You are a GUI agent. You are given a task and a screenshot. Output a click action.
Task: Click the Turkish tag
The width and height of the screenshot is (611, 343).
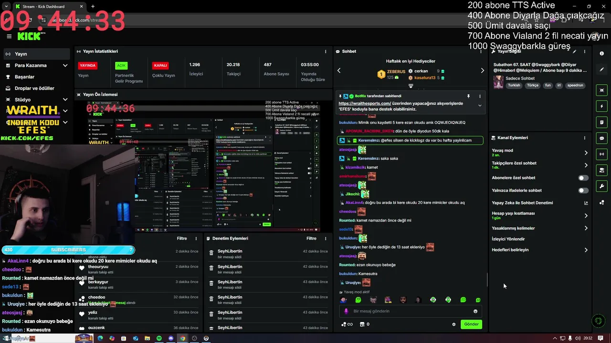pyautogui.click(x=514, y=85)
